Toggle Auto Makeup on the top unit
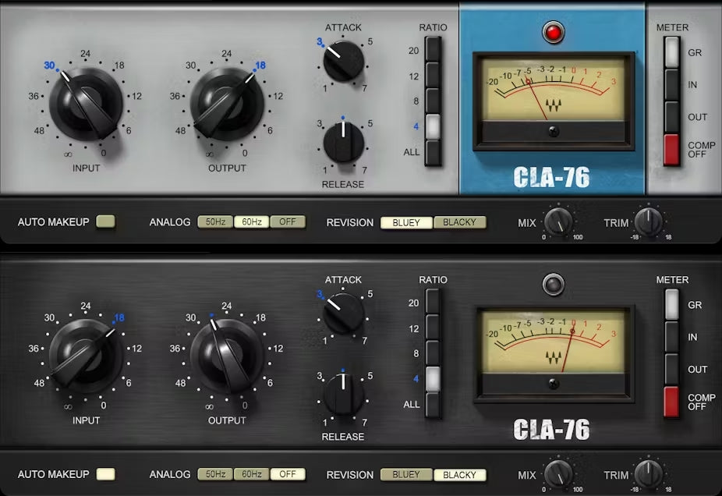The height and width of the screenshot is (496, 722). click(105, 222)
